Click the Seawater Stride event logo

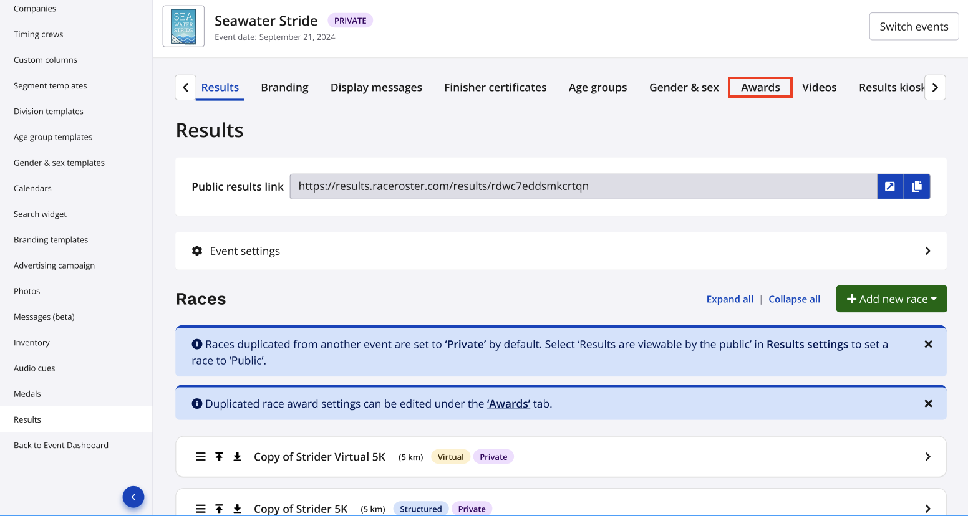click(183, 27)
